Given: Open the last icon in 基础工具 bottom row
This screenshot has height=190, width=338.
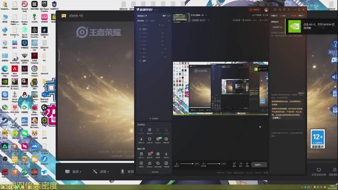Looking at the screenshot, I should click(166, 164).
